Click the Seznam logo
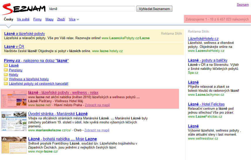The width and height of the screenshot is (251, 160). (24, 9)
